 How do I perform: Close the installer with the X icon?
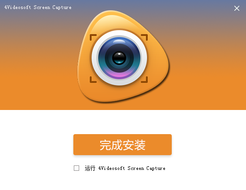pyautogui.click(x=237, y=8)
